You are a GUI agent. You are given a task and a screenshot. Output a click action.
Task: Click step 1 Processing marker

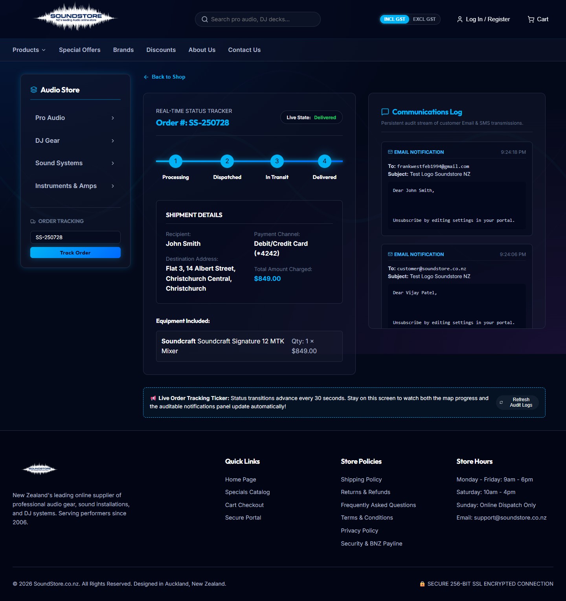pos(176,161)
